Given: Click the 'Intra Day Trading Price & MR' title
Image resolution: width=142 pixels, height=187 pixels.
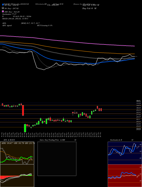Looking at the screenshot, I should click(x=52, y=140).
